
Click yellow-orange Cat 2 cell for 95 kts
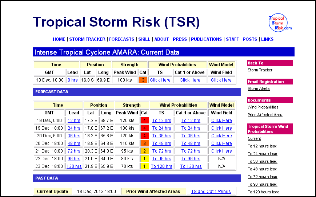144,151
